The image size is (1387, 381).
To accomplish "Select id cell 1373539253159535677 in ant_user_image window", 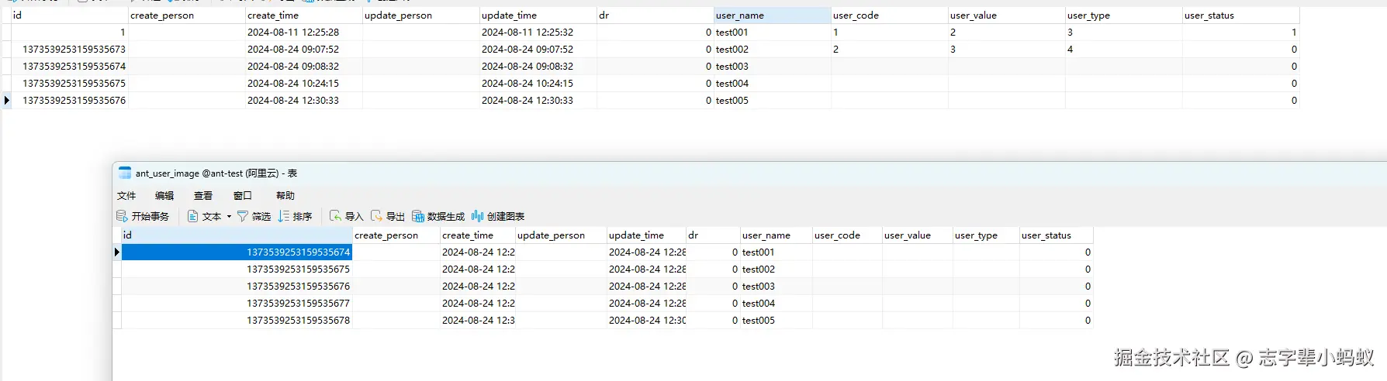I will (x=237, y=304).
